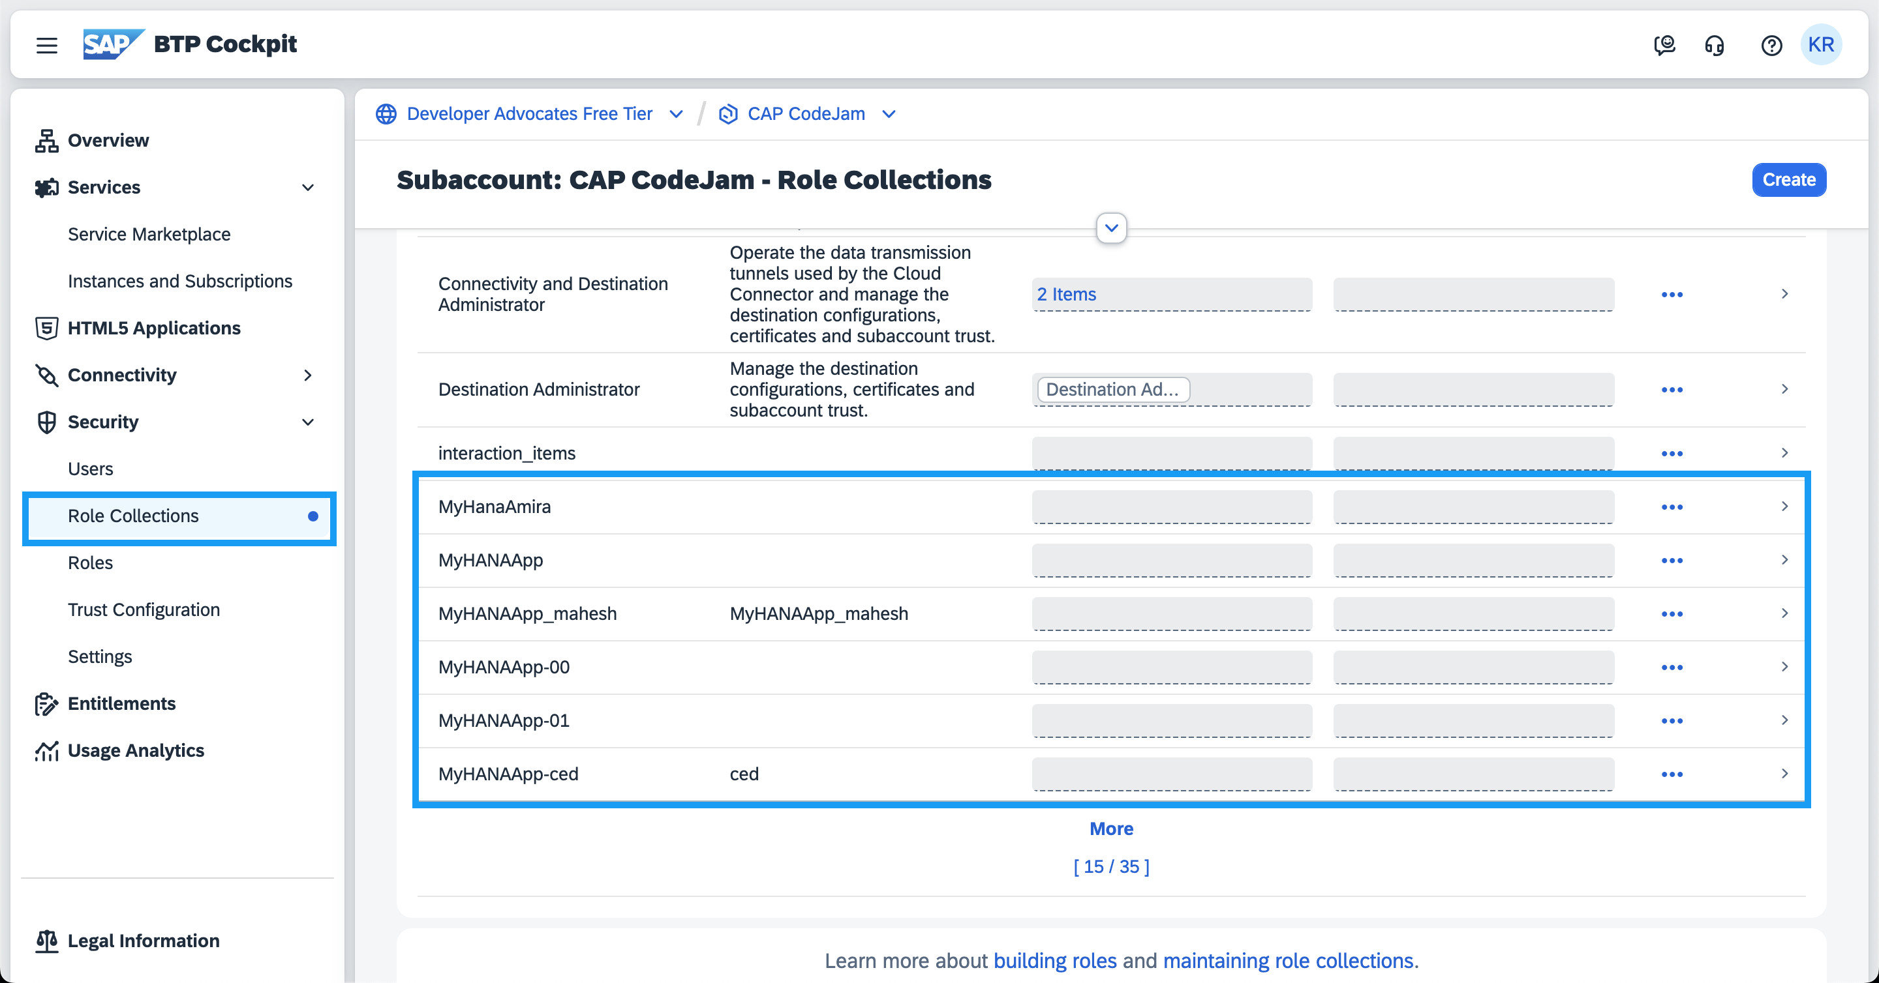Open the 2 Items link for Connectivity Administrator

click(x=1067, y=295)
